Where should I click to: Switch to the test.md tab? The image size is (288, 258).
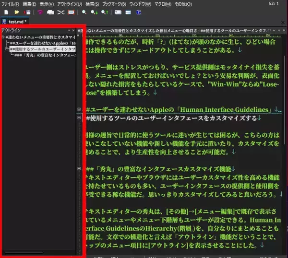(x=17, y=21)
